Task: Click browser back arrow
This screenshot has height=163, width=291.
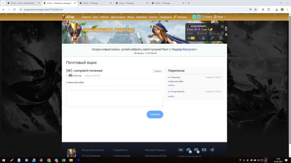Action: [x=3, y=9]
